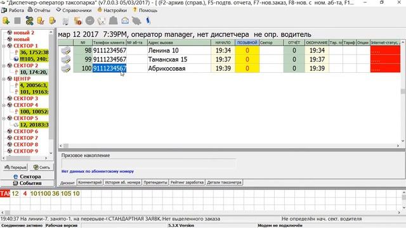
Task: Click the sector tree scroll-down arrow
Action: click(x=51, y=153)
